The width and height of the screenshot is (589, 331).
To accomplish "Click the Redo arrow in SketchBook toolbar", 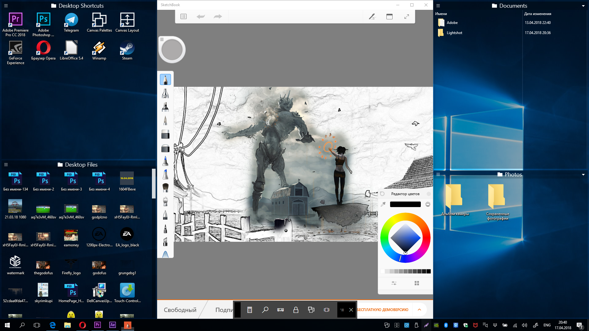I will pos(218,17).
